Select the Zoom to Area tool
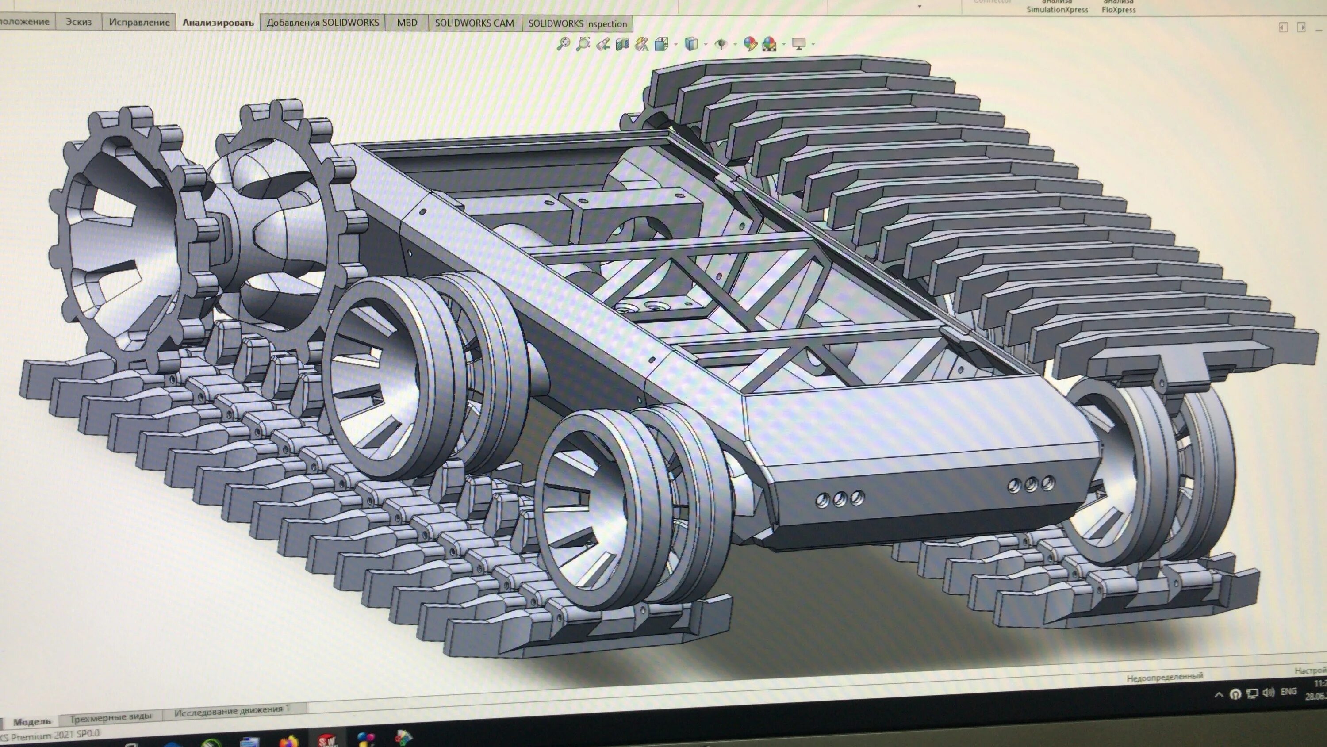1327x747 pixels. tap(583, 44)
